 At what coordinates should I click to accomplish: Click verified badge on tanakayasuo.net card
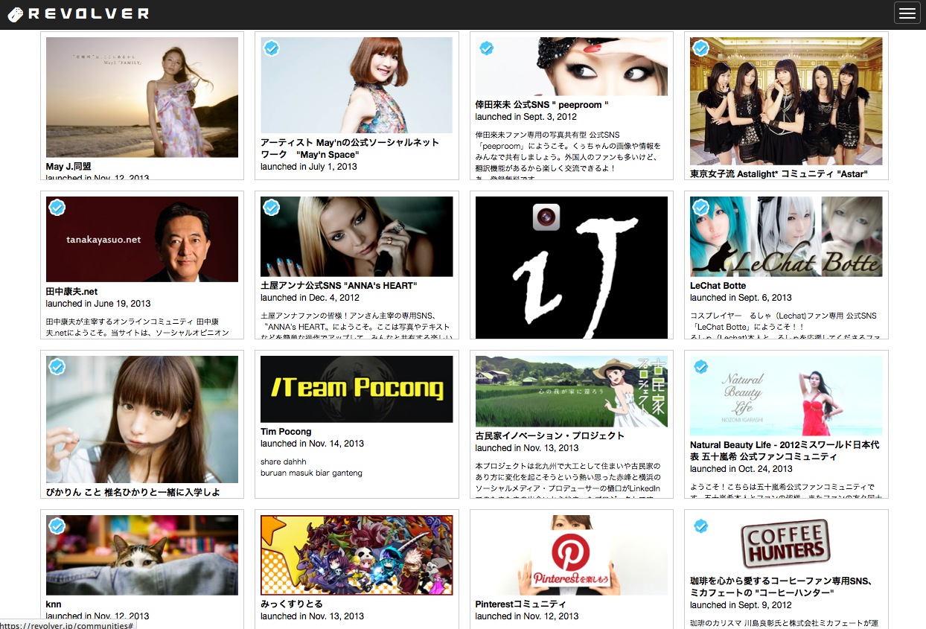[x=57, y=207]
